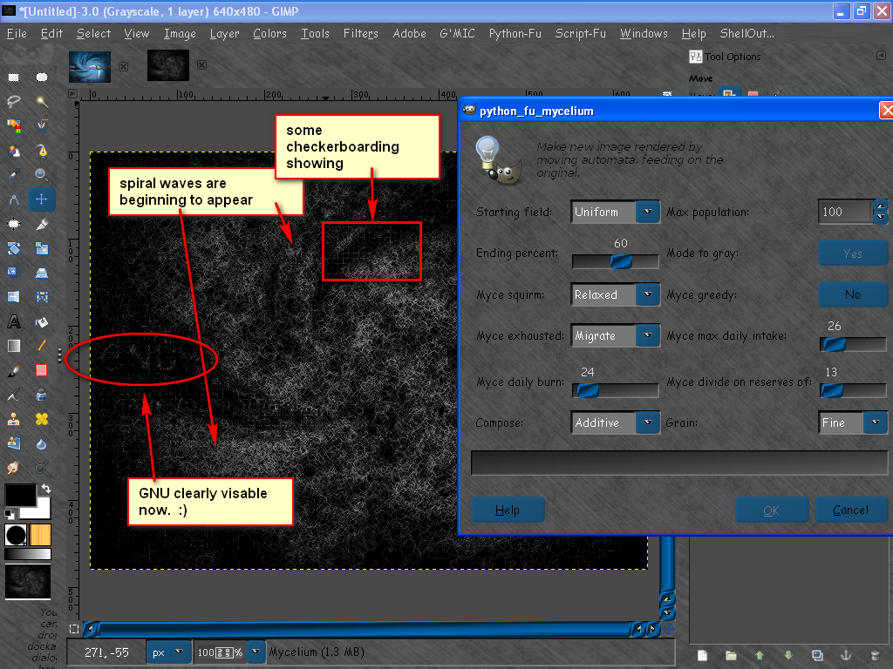The height and width of the screenshot is (669, 893).
Task: Select the Smudge finger tool
Action: pyautogui.click(x=14, y=468)
